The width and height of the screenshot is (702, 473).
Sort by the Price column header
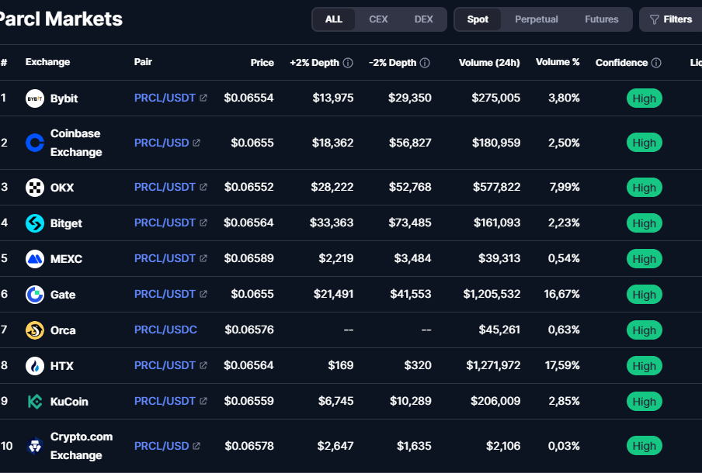coord(262,63)
